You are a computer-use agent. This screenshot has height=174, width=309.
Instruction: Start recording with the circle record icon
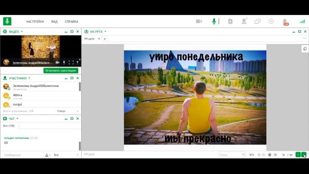[271, 21]
